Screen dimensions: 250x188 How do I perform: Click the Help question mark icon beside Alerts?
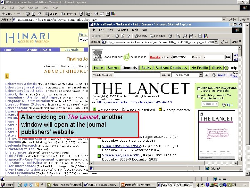point(226,68)
